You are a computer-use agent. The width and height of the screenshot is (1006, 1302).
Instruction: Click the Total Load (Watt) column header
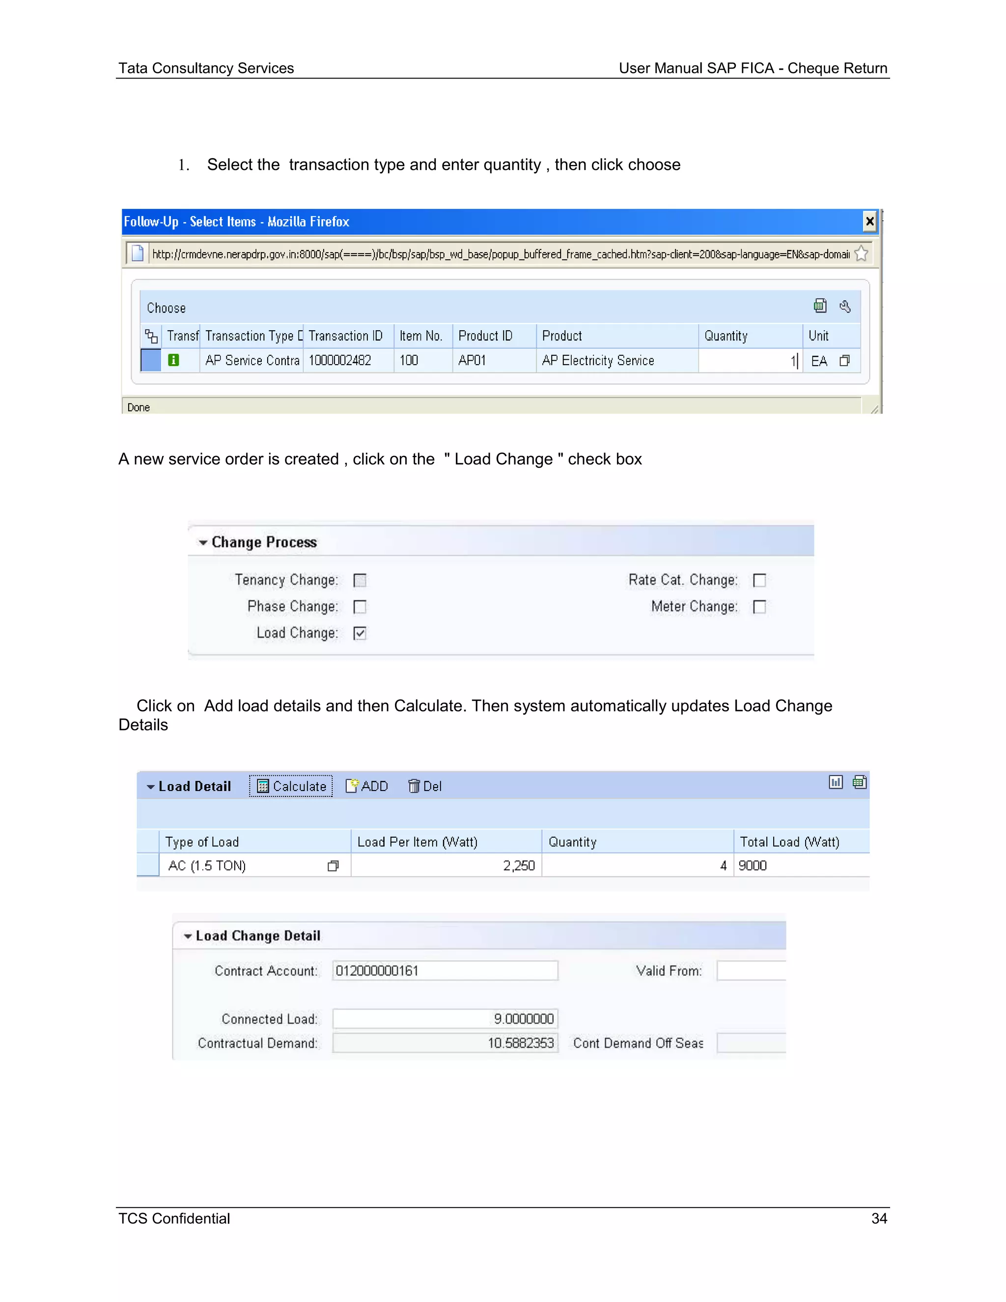(802, 842)
